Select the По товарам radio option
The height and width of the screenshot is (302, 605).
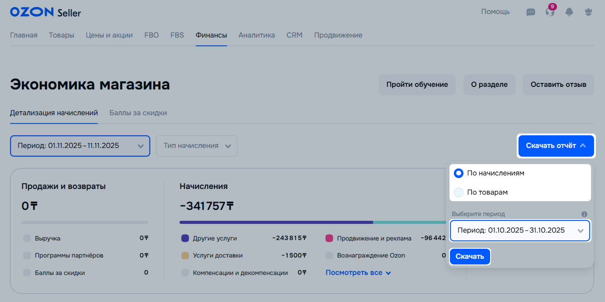tap(459, 192)
